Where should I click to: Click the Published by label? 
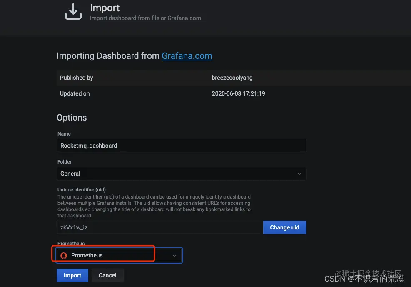(x=76, y=78)
